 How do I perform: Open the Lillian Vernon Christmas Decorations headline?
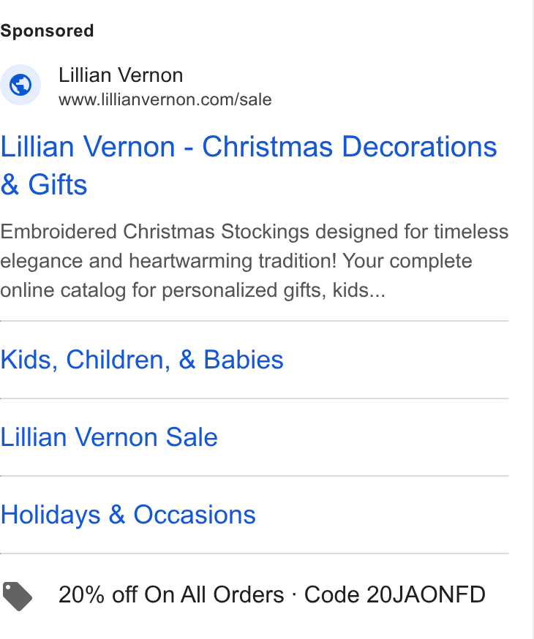point(249,165)
